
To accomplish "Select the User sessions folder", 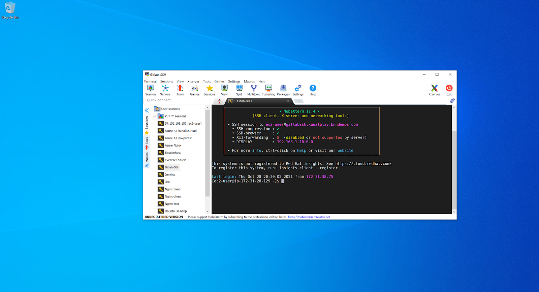I will pyautogui.click(x=167, y=109).
